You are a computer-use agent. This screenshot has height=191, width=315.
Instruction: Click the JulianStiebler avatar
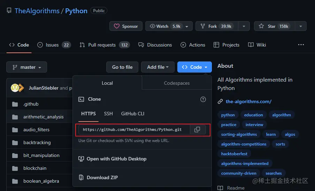[x=15, y=88]
